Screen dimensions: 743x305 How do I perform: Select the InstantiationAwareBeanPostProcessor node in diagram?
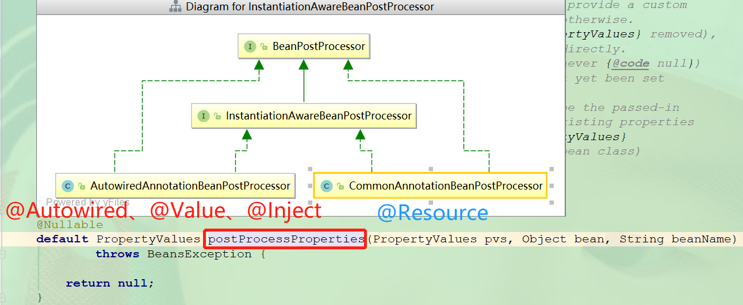(x=304, y=116)
